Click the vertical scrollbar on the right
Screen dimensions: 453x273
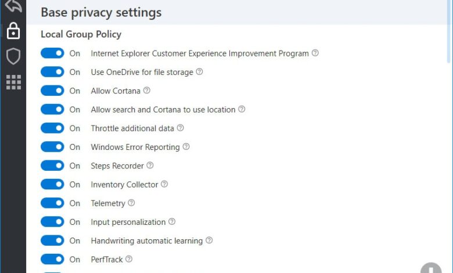tap(449, 35)
